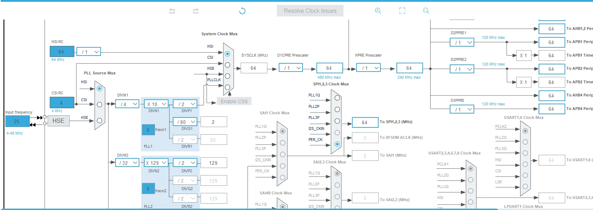
Task: Click the PLL Source Mux title
Action: coord(100,73)
